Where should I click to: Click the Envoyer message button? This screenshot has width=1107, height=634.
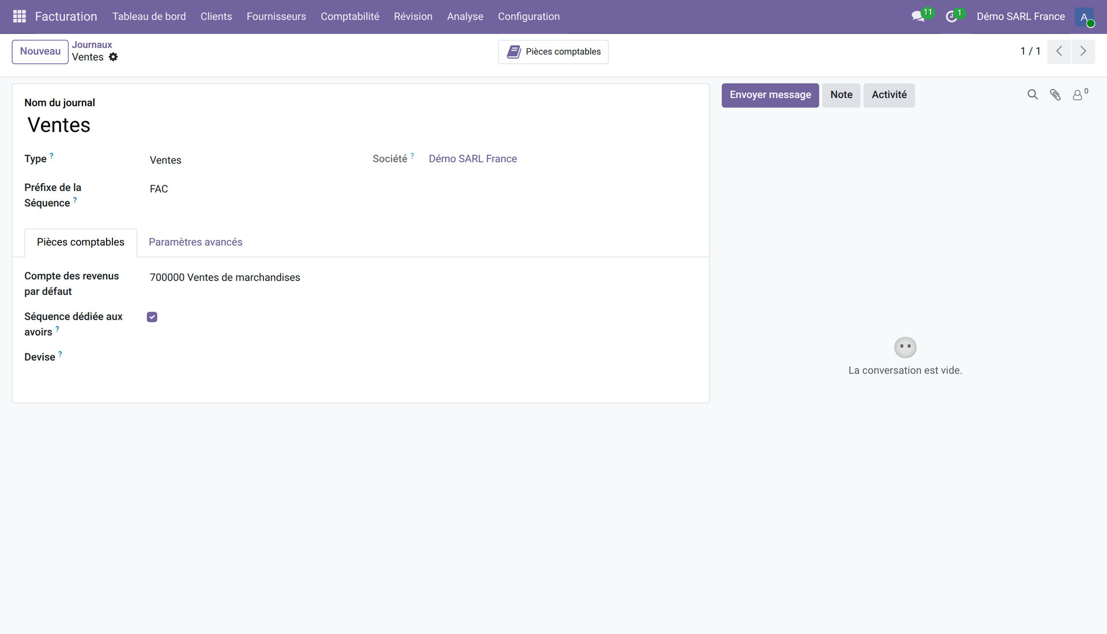(770, 95)
